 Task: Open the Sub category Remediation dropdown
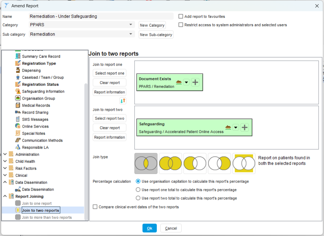(x=130, y=34)
